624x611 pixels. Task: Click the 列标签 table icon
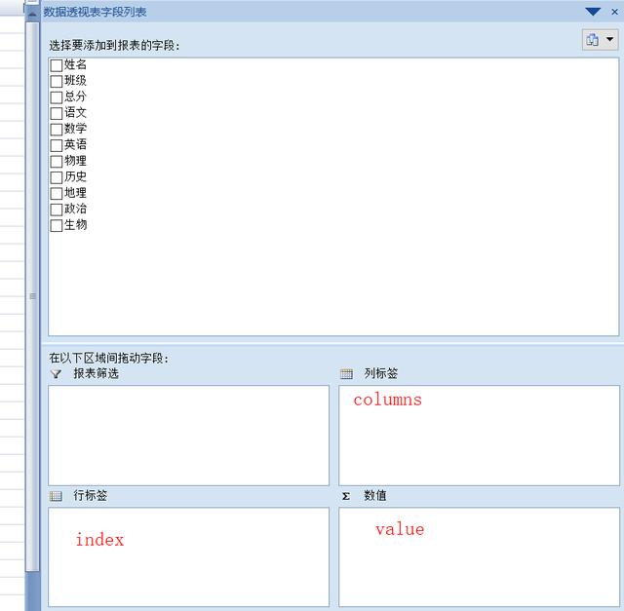pos(346,374)
